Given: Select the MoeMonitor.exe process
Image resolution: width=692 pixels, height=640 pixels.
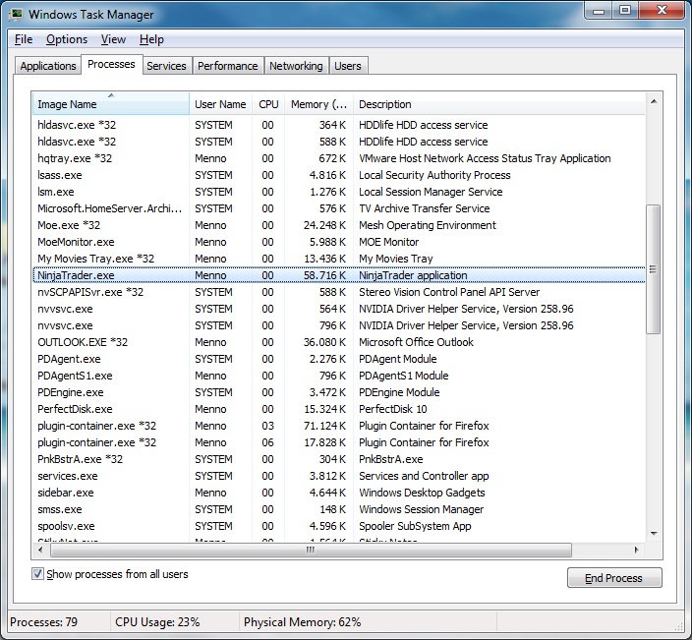Looking at the screenshot, I should 339,242.
